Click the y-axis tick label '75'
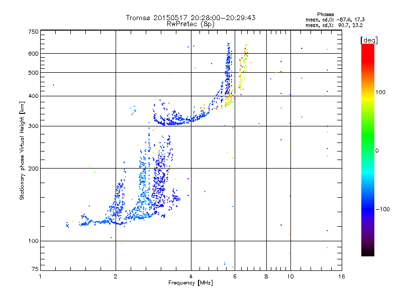This screenshot has width=402, height=301. click(x=35, y=269)
